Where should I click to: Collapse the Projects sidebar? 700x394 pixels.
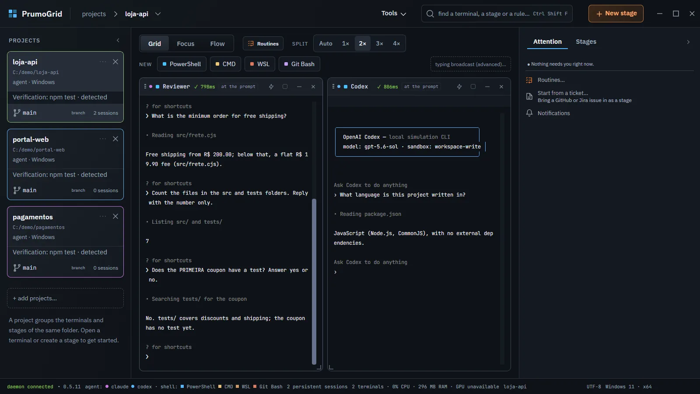[x=118, y=40]
